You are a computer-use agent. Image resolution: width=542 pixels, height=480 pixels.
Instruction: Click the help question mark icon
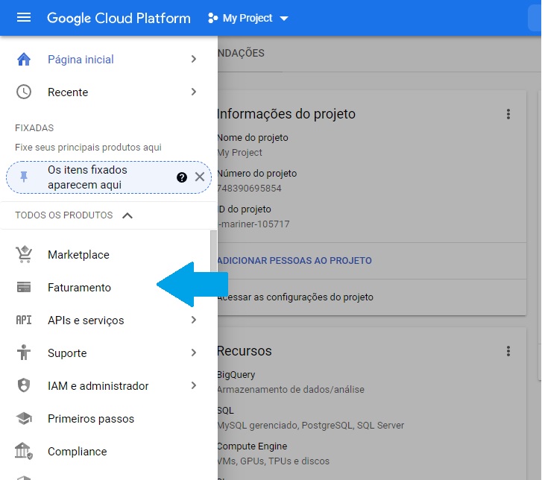(x=181, y=177)
